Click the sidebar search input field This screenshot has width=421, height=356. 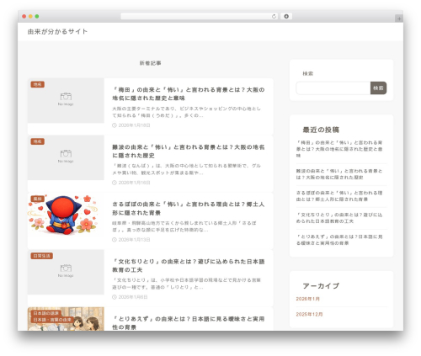coord(333,88)
